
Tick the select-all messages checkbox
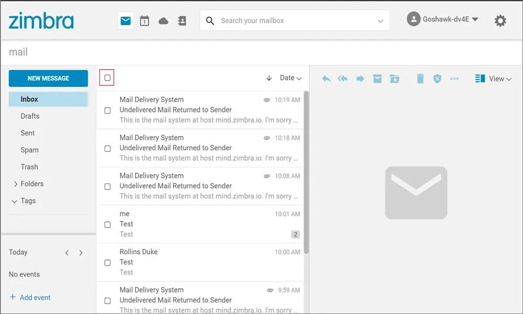coord(107,78)
